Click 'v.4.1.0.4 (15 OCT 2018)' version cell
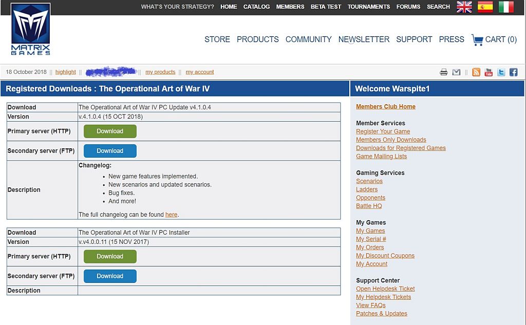526x325 pixels. [209, 117]
